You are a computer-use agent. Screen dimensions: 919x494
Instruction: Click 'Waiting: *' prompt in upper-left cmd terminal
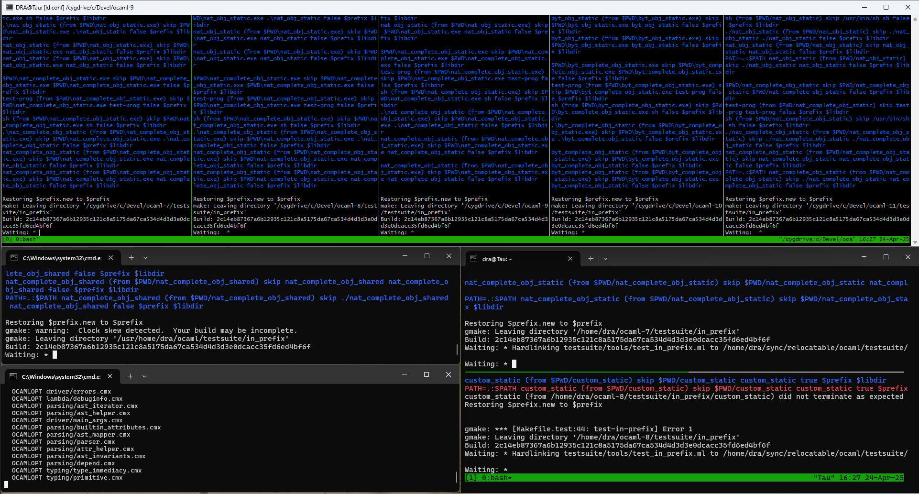(27, 355)
